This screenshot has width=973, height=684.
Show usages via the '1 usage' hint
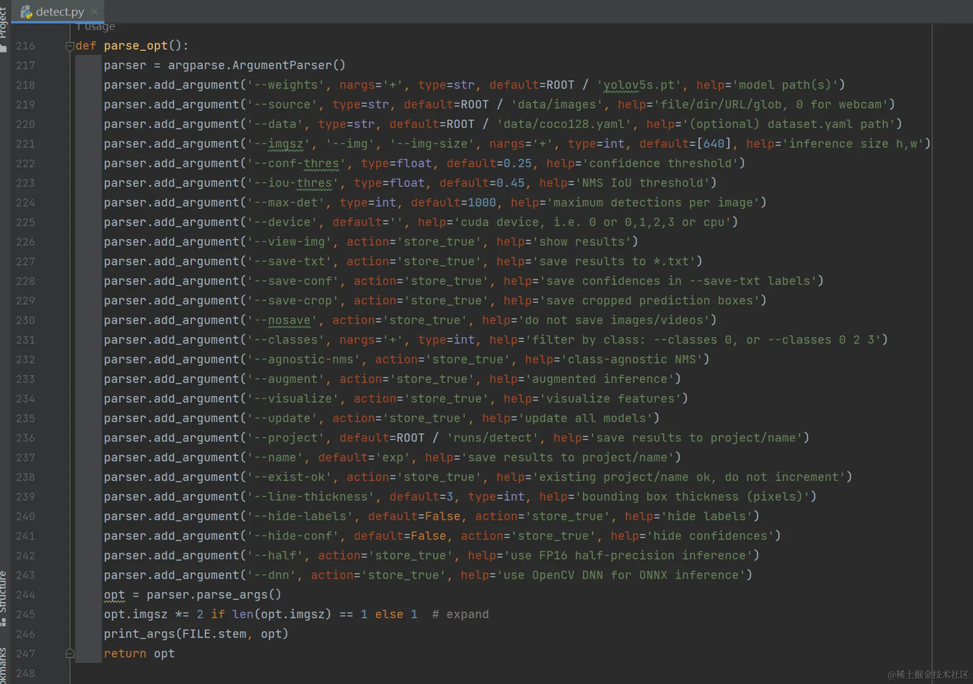point(96,26)
